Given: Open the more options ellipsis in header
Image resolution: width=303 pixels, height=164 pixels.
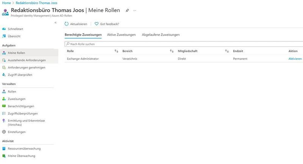Looking at the screenshot, I should point(135,11).
